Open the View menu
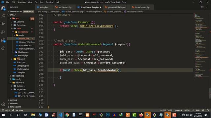Screen dimensions: 211x118 (30, 2)
